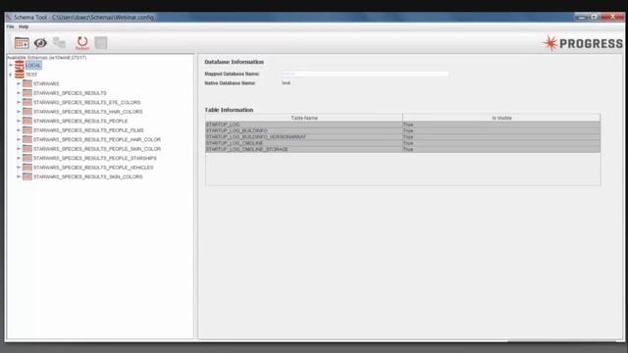Open the File menu
The height and width of the screenshot is (353, 628).
(x=10, y=26)
